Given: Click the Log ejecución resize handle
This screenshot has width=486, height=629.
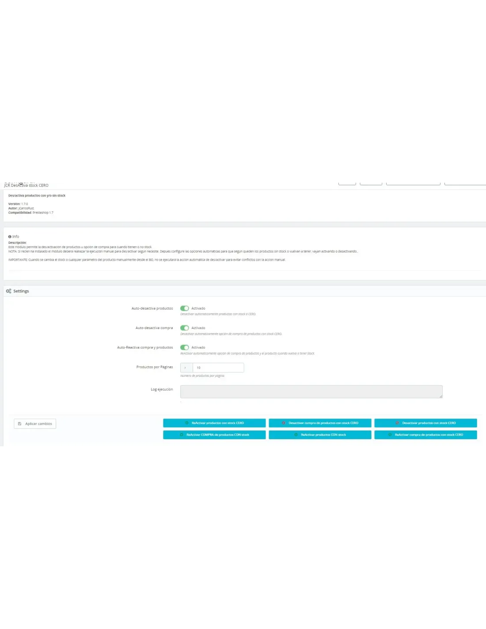Looking at the screenshot, I should click(x=440, y=396).
